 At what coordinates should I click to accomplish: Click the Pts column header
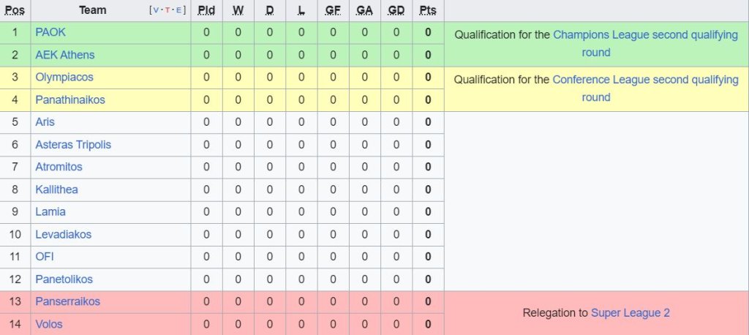coord(428,10)
